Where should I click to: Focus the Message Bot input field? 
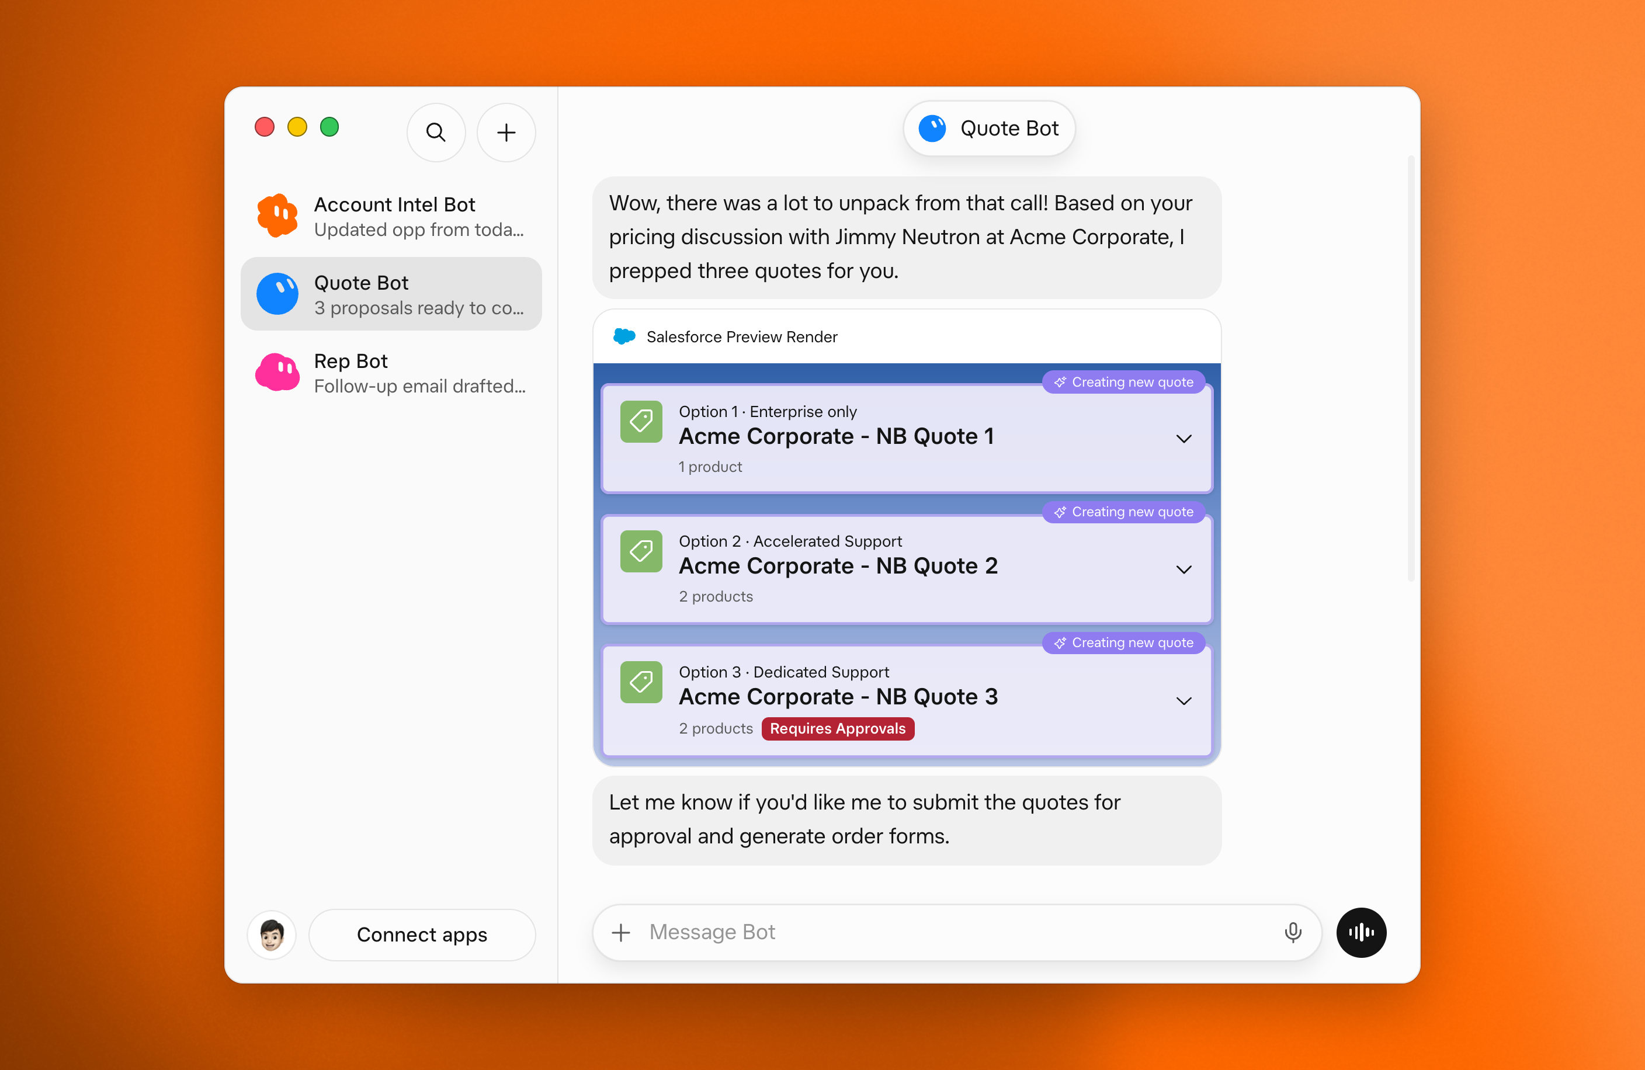[x=957, y=932]
